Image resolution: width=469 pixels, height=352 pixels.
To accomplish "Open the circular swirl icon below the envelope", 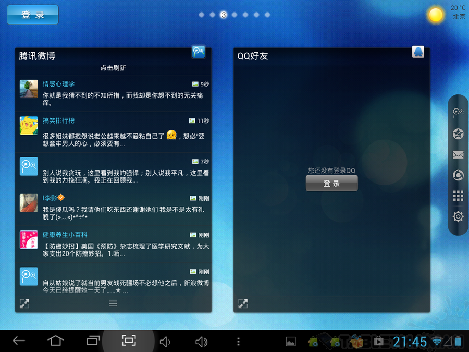I will [458, 175].
